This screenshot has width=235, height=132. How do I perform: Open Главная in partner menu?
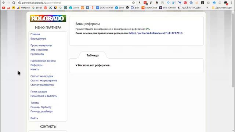(x=35, y=34)
